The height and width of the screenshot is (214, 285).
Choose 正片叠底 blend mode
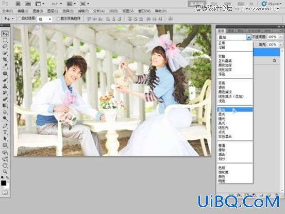coord(225,61)
